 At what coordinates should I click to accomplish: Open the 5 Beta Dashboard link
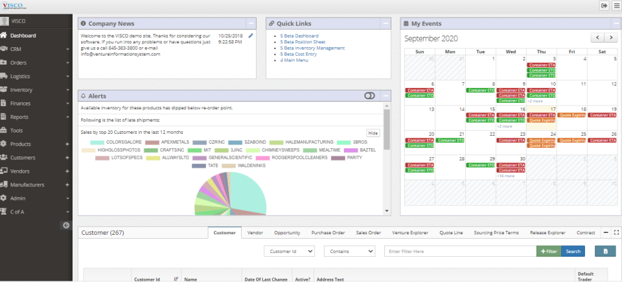[x=299, y=36]
